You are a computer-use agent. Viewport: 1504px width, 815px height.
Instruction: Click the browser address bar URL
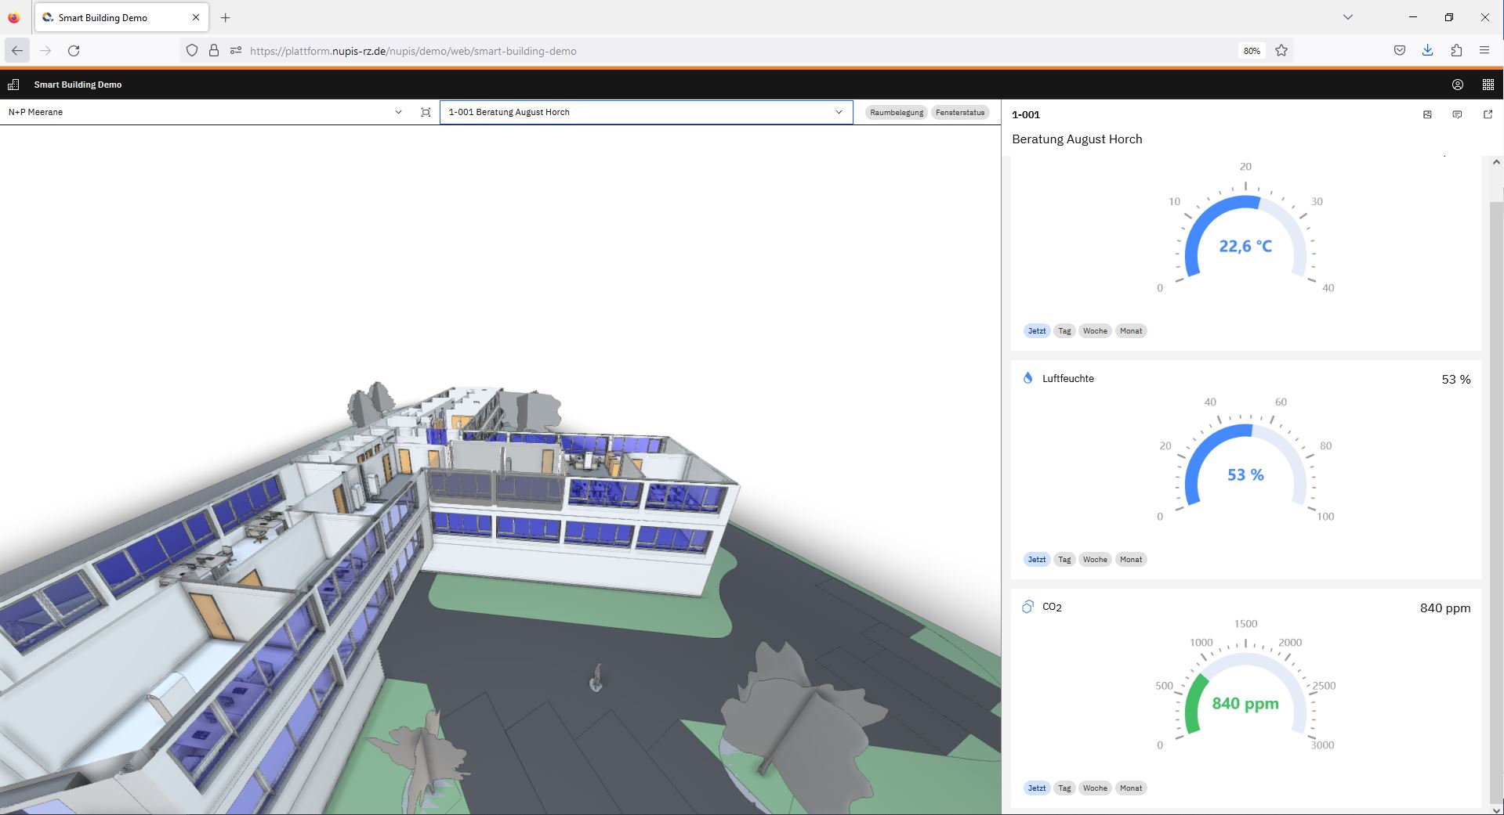point(413,51)
